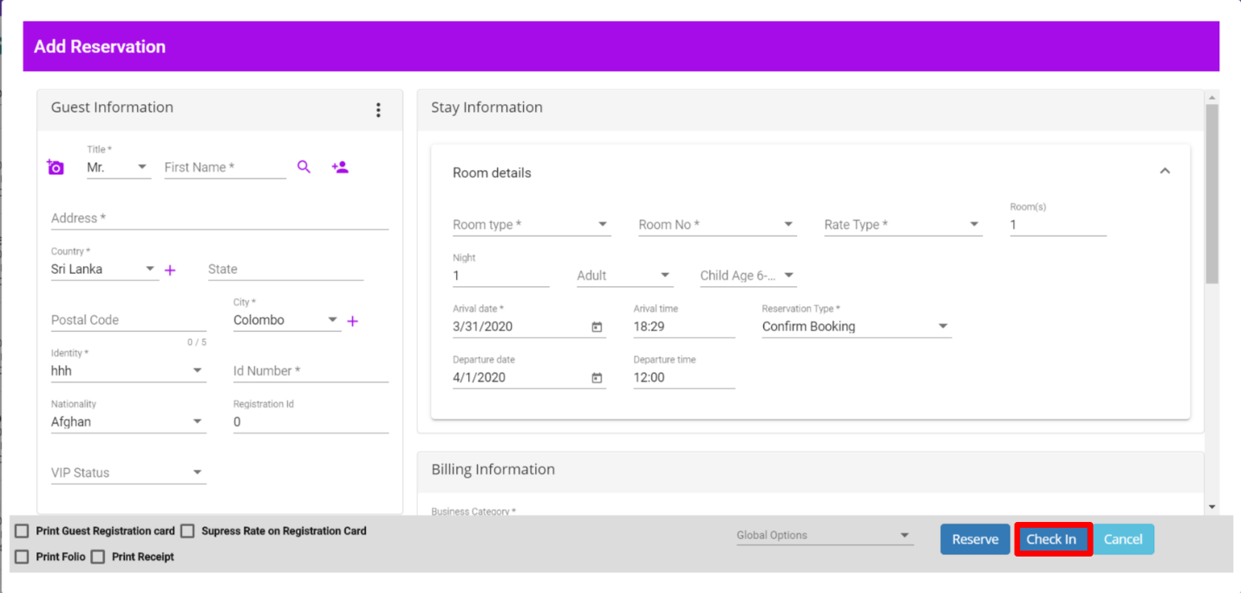The width and height of the screenshot is (1241, 593).
Task: Click the add guest photo camera icon
Action: [x=56, y=167]
